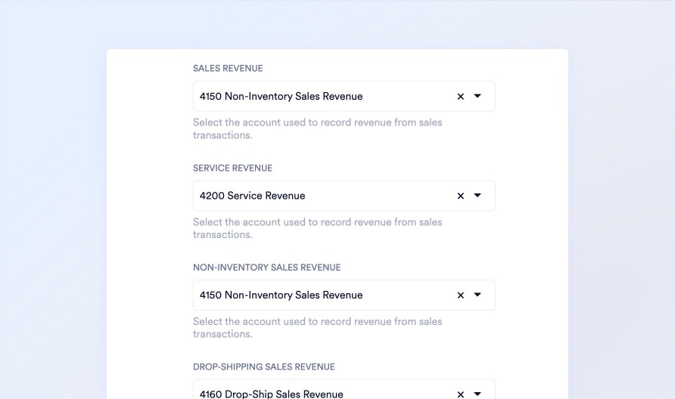The image size is (675, 399).
Task: Click the 4200 Service Revenue field
Action: [x=344, y=196]
